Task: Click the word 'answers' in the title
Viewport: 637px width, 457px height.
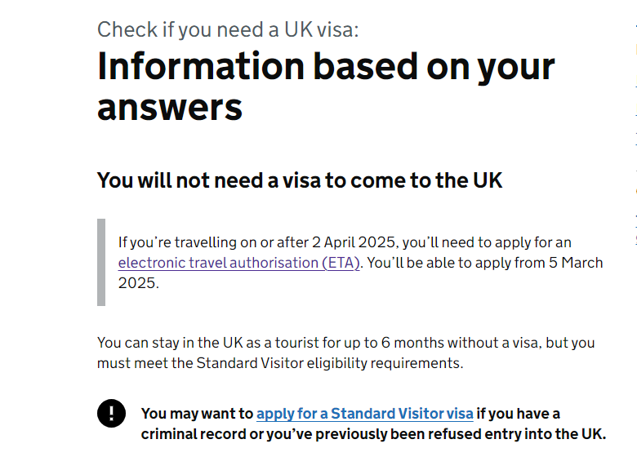Action: click(170, 107)
